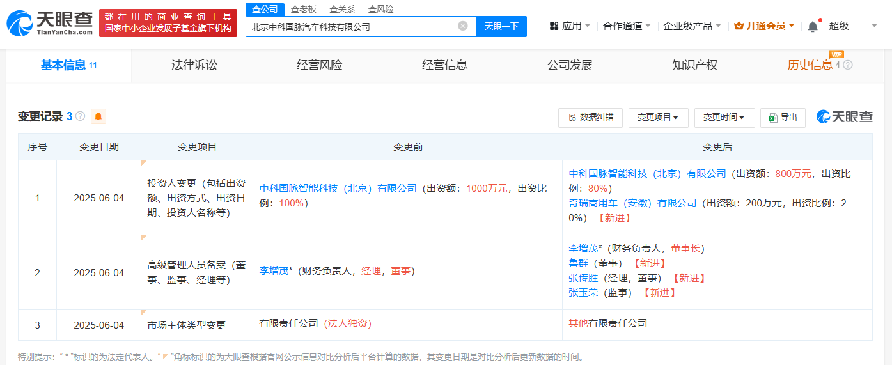Switch to the 公司发展 tab

pos(570,65)
